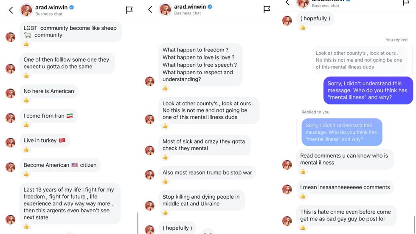416x234 pixels.
Task: Tap the back arrow in the middle chat
Action: [150, 9]
